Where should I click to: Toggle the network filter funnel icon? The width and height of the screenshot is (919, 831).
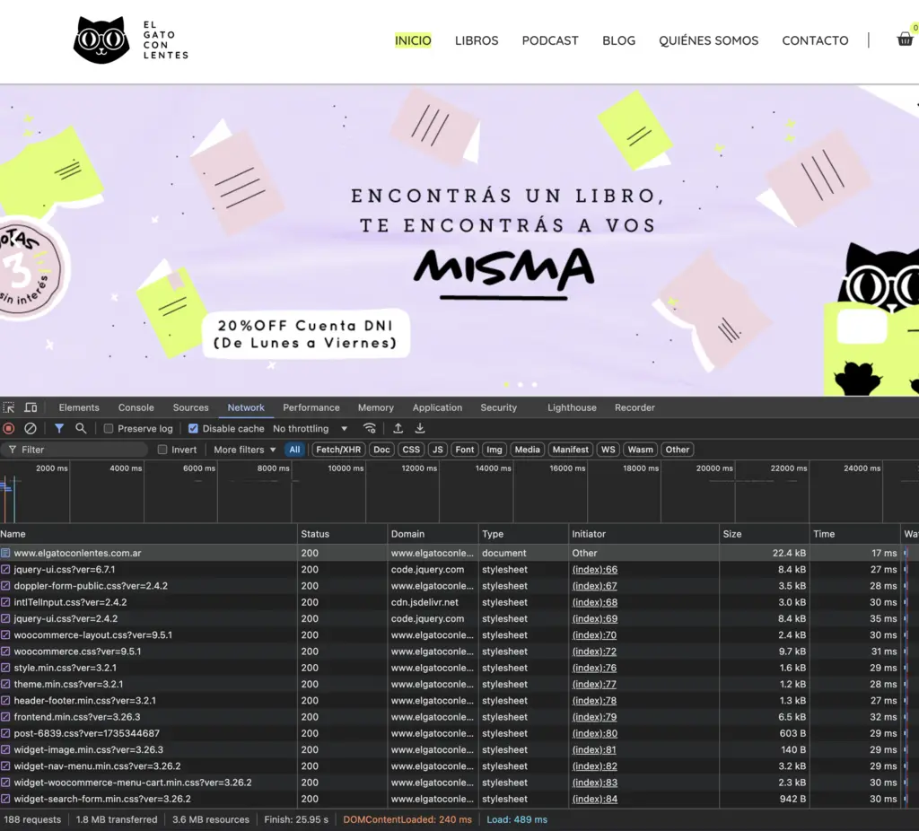59,429
